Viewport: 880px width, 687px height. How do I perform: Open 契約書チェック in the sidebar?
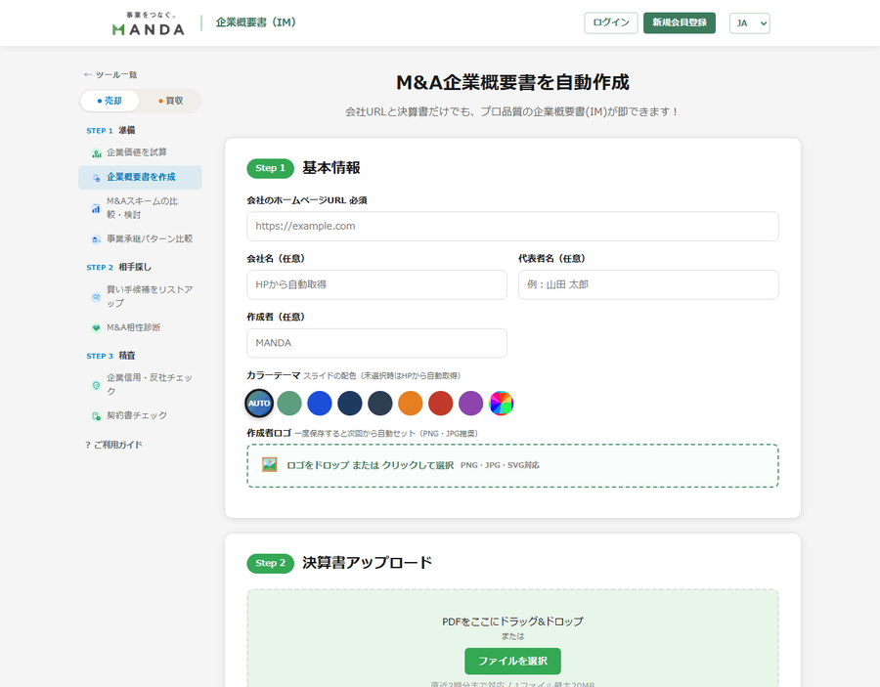[x=140, y=415]
